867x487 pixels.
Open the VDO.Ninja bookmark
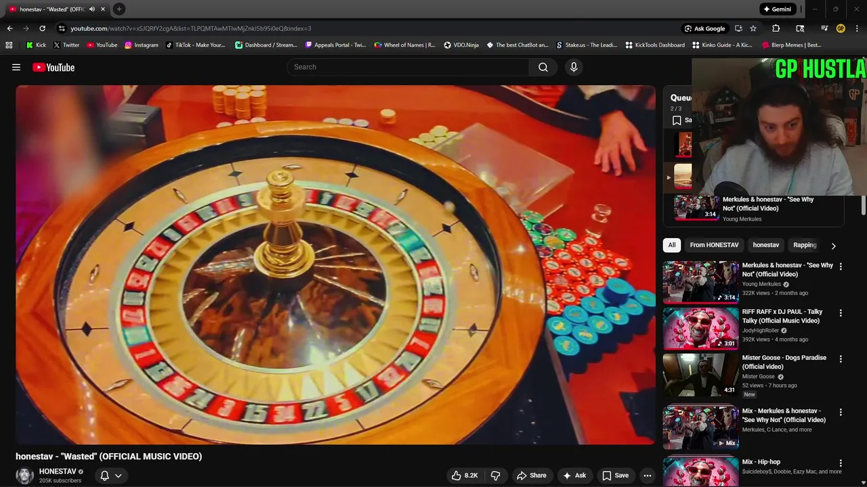pyautogui.click(x=461, y=45)
